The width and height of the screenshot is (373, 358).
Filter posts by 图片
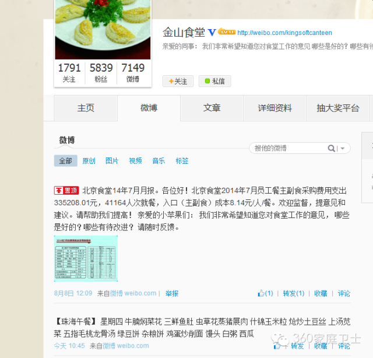(x=112, y=161)
